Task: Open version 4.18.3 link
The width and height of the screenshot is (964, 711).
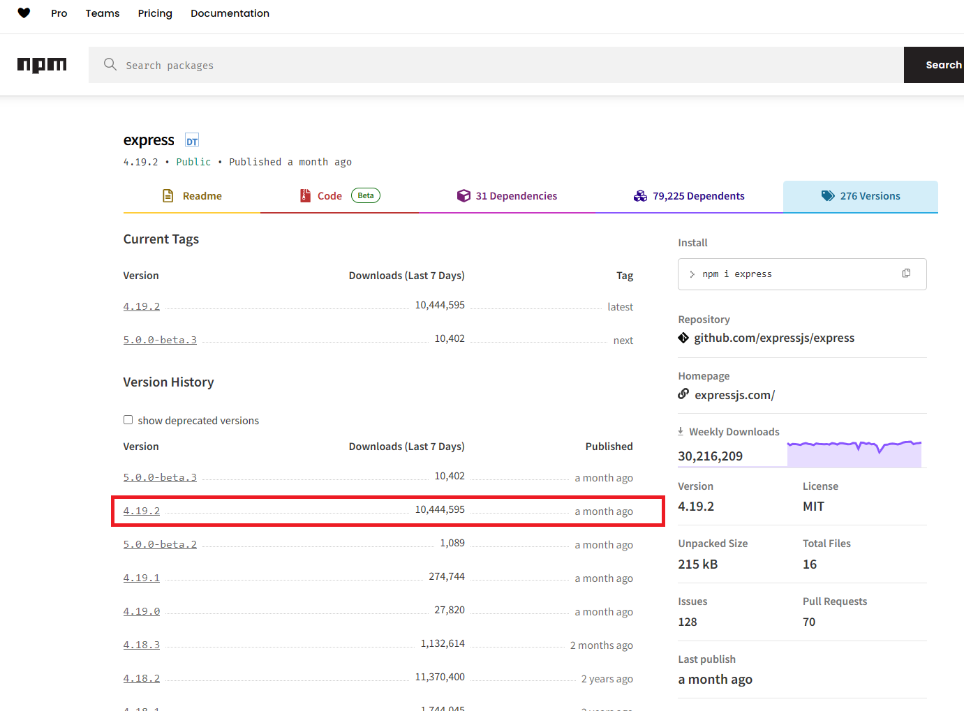Action: click(x=142, y=645)
